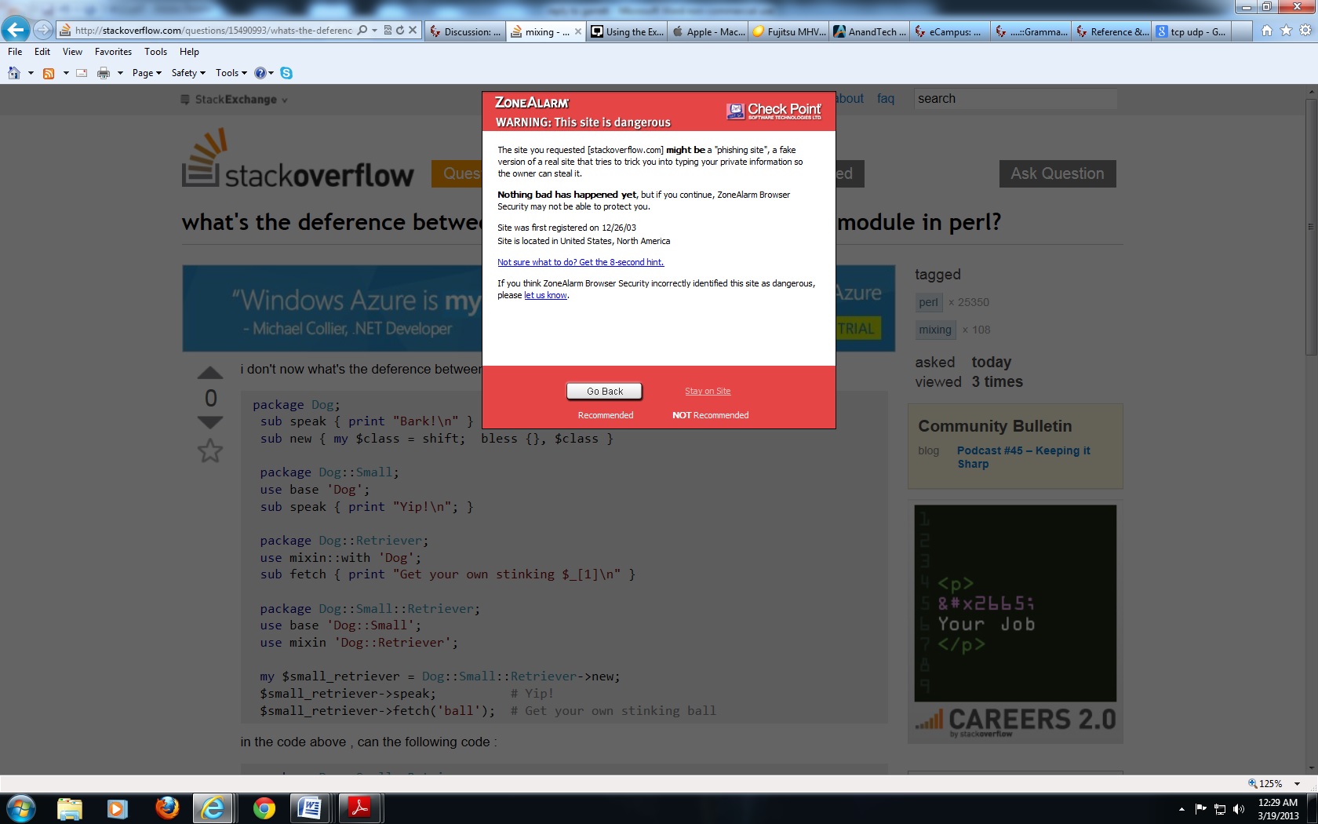Viewport: 1318px width, 824px height.
Task: Open the Page dropdown menu
Action: 147,73
